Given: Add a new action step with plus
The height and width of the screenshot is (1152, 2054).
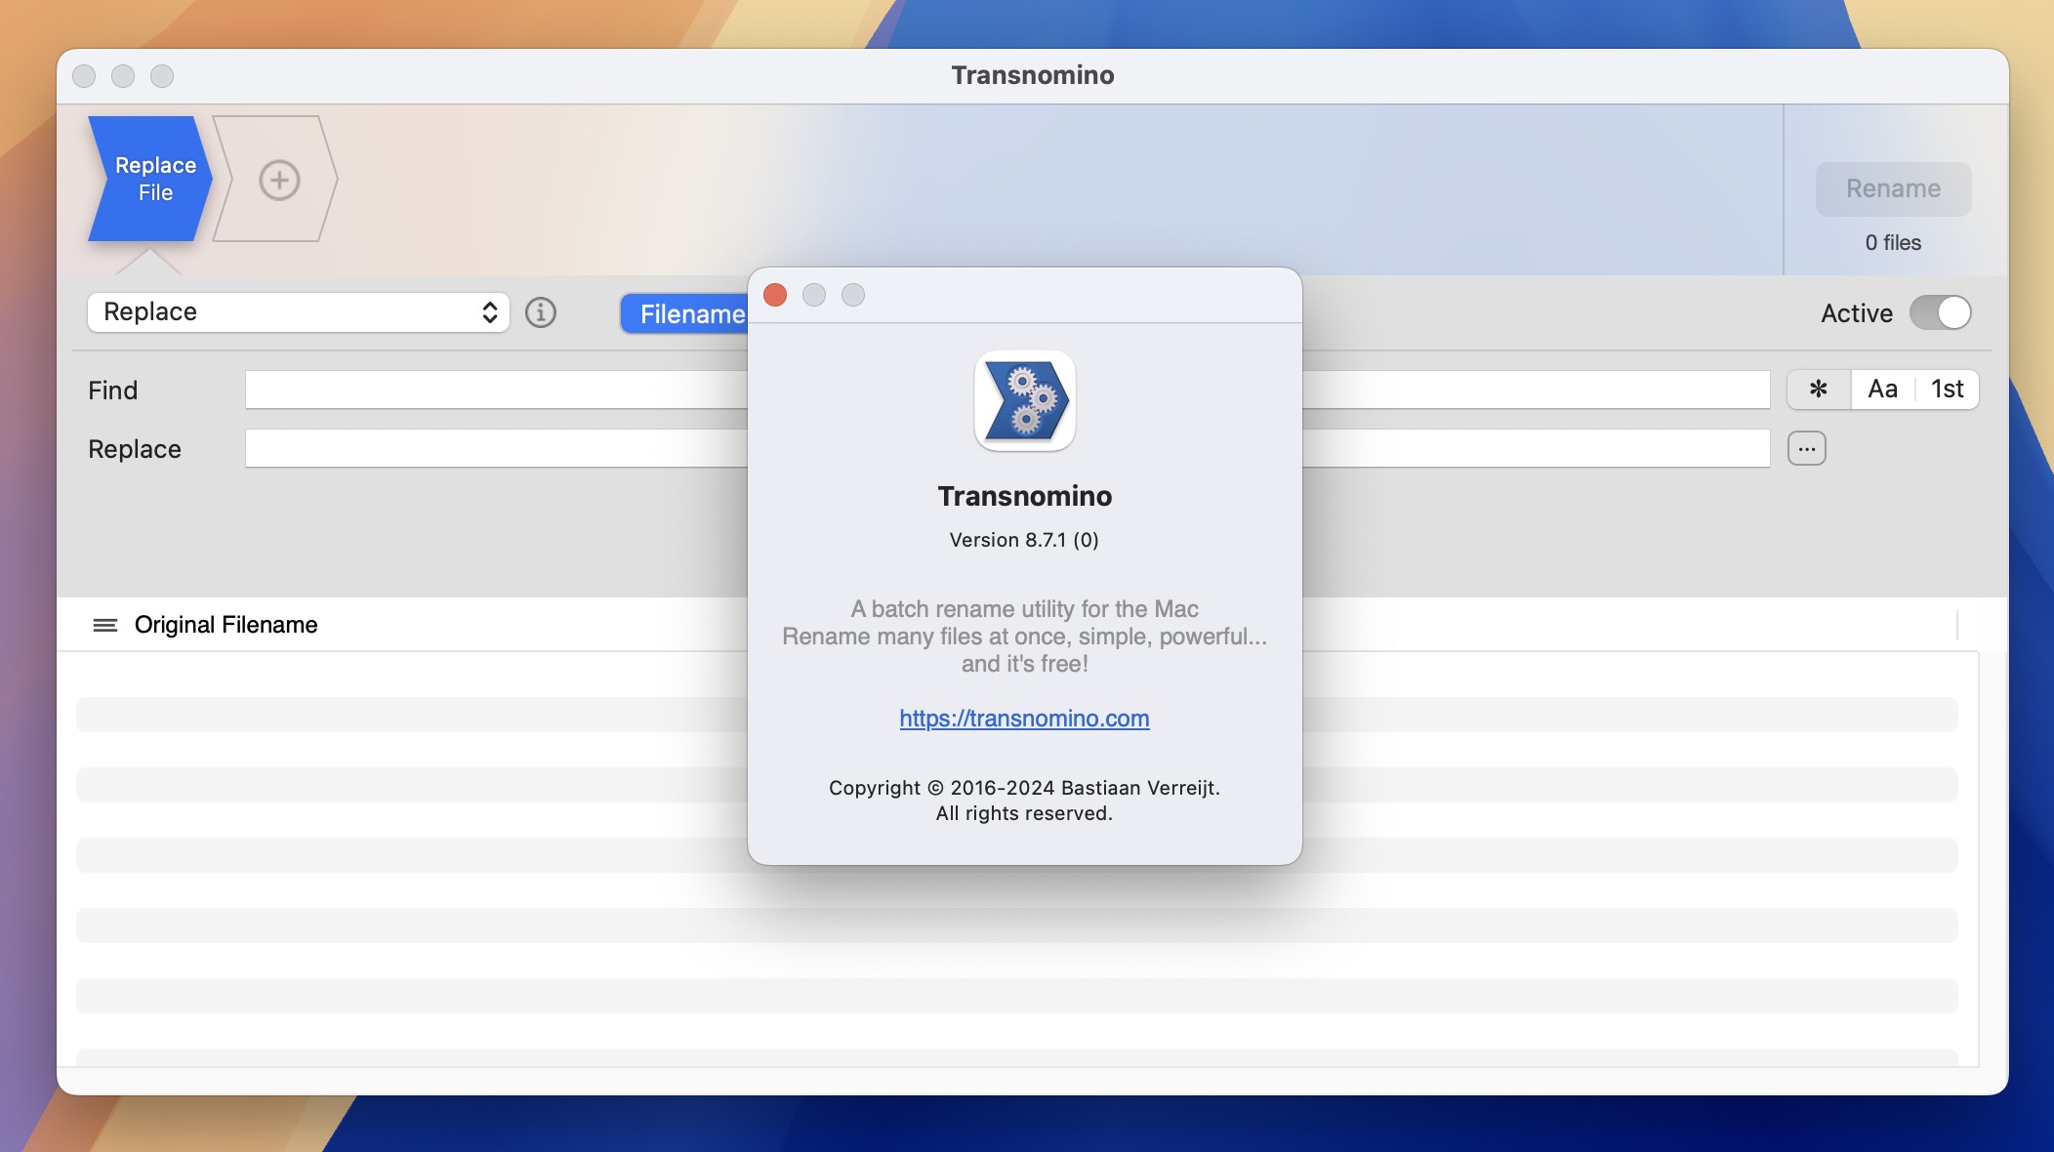Looking at the screenshot, I should click(x=279, y=180).
